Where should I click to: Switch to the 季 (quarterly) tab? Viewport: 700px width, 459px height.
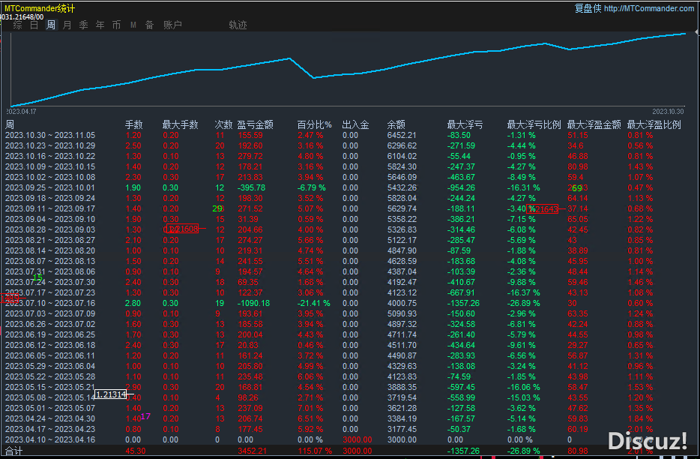[x=83, y=25]
